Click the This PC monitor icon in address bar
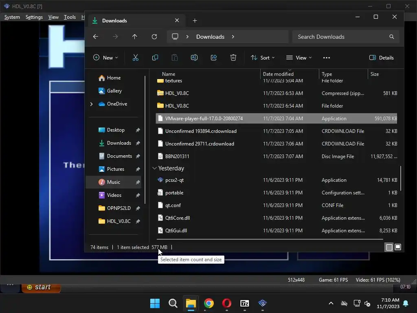Screen dimensions: 417x313 pos(175,36)
